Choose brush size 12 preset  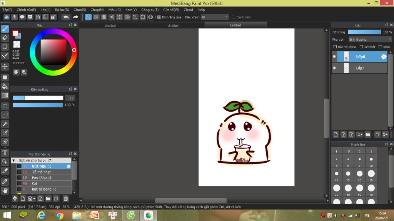pos(336,174)
